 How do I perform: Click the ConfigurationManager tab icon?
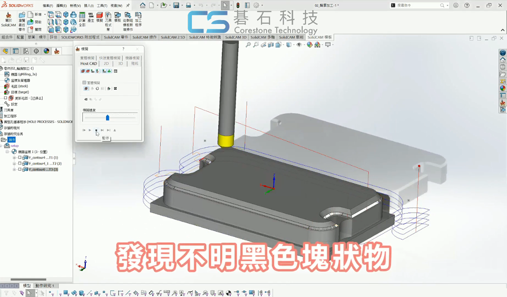point(26,51)
